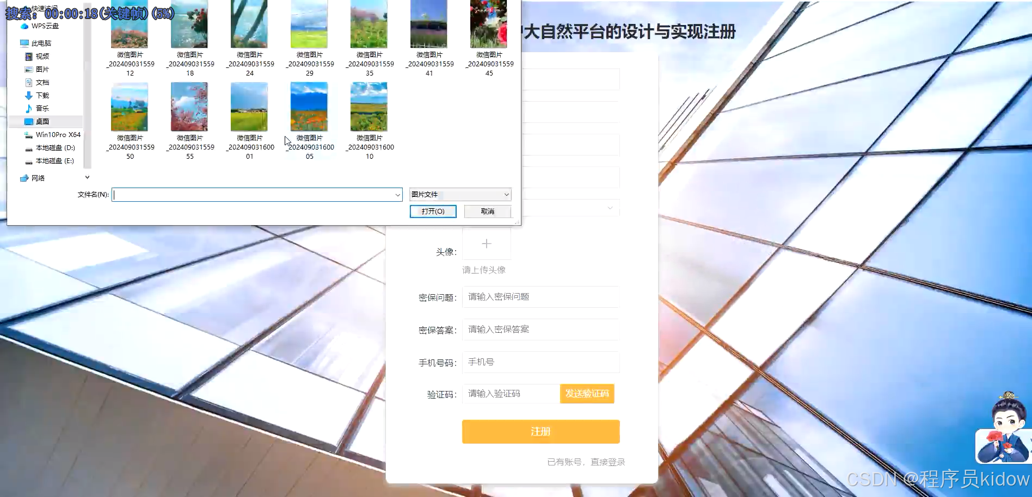Collapse the 网络 section chevron
Viewport: 1032px width, 497px height.
87,177
